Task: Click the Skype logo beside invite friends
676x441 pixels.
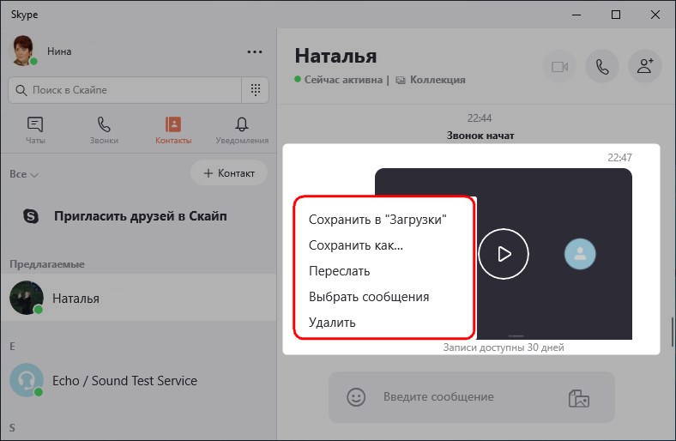Action: 31,216
